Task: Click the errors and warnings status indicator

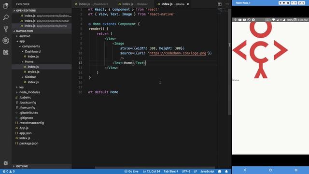Action: click(x=9, y=172)
